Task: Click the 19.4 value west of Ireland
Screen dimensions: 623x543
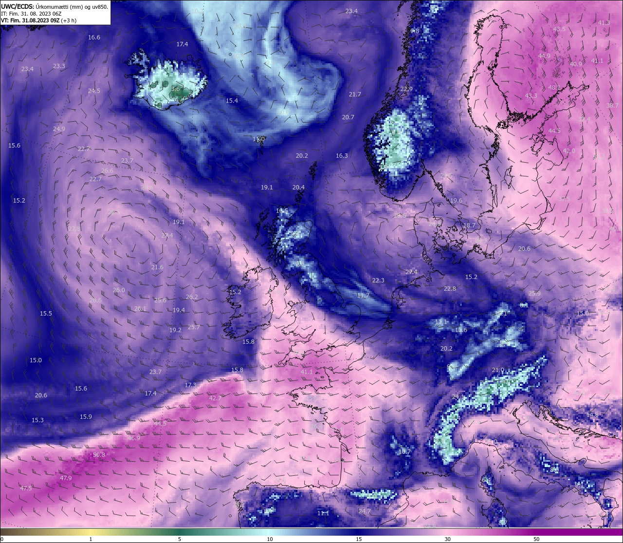Action: (x=179, y=310)
